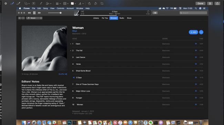
Task: Select the Highlight marker tool
Action: point(41,3)
